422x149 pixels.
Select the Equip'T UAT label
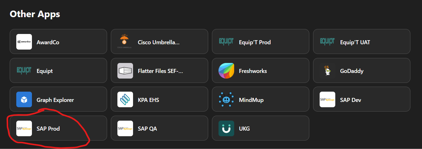point(355,42)
